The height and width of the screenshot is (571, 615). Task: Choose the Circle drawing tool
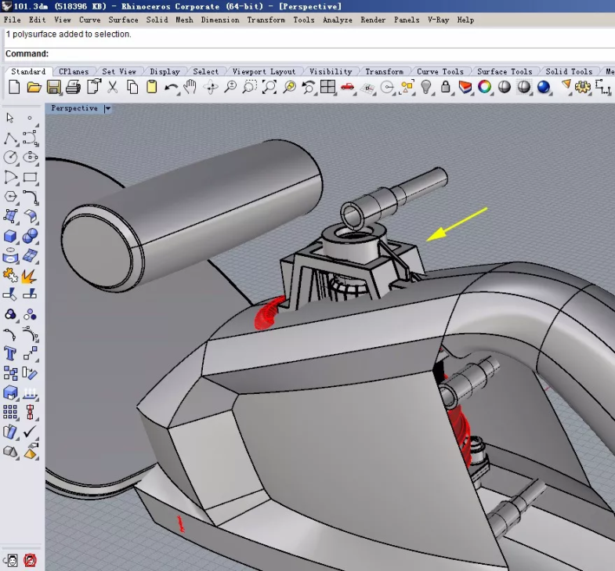(11, 157)
